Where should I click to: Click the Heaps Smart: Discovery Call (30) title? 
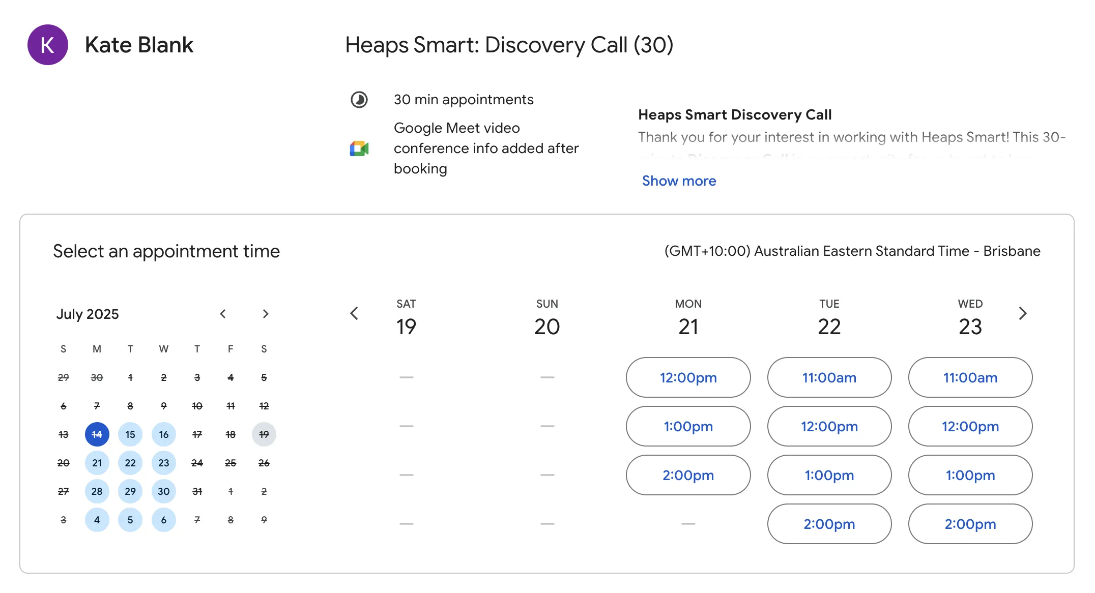(509, 45)
